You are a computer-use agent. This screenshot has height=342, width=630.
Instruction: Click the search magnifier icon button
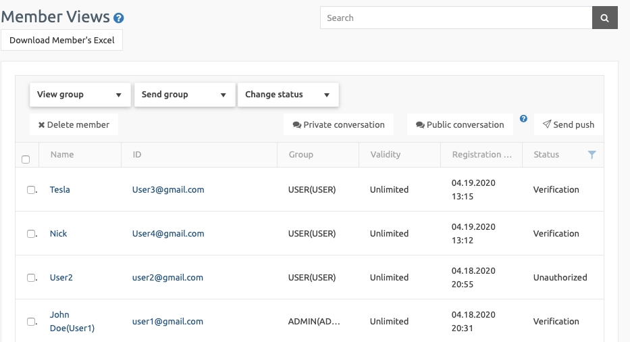pyautogui.click(x=605, y=18)
